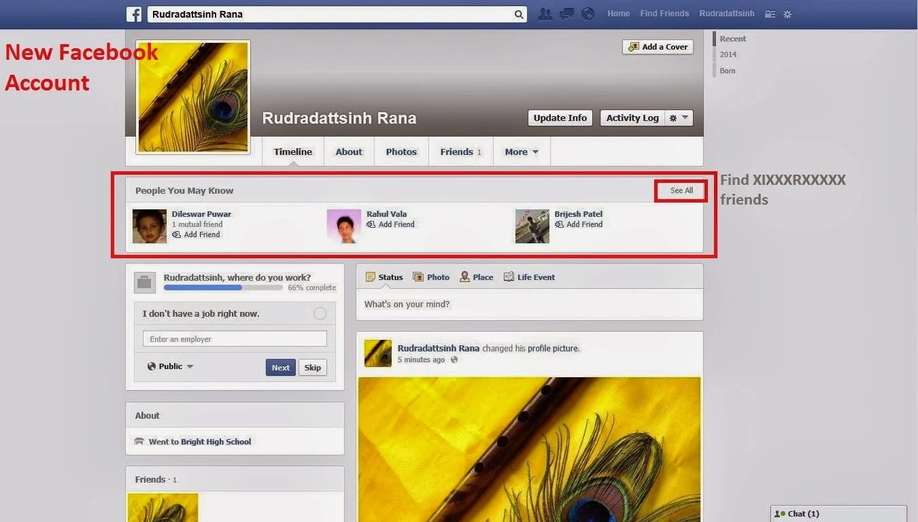Click the Next button

(281, 368)
